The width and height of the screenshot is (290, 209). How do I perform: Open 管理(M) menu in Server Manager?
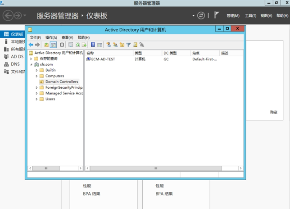(x=233, y=16)
